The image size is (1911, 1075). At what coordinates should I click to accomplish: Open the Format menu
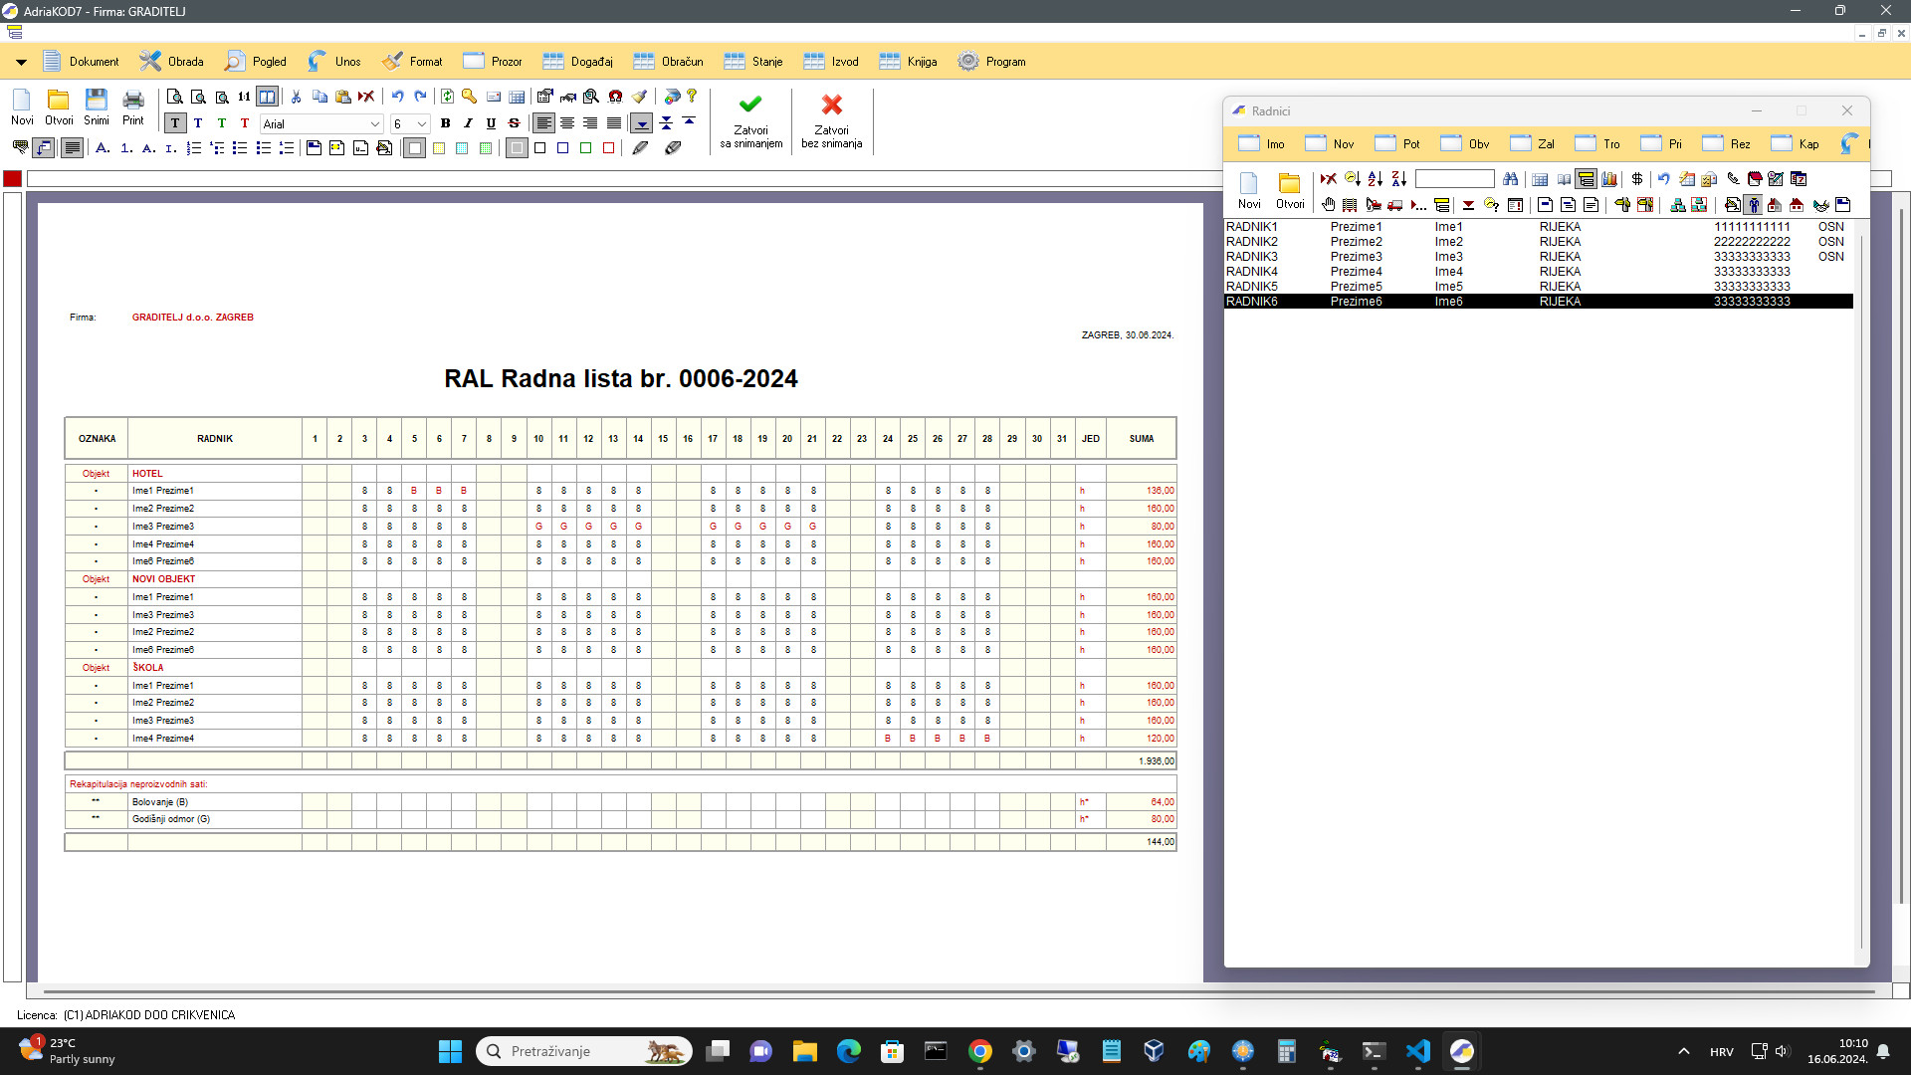pyautogui.click(x=413, y=62)
